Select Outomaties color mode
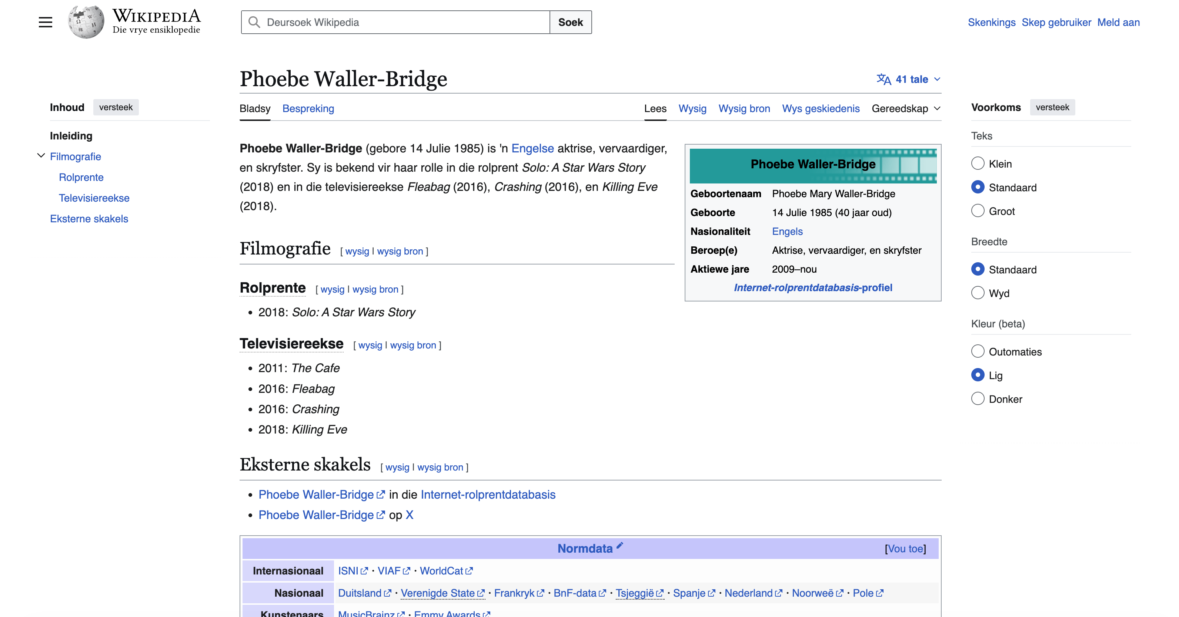Viewport: 1179px width, 617px height. pos(978,351)
